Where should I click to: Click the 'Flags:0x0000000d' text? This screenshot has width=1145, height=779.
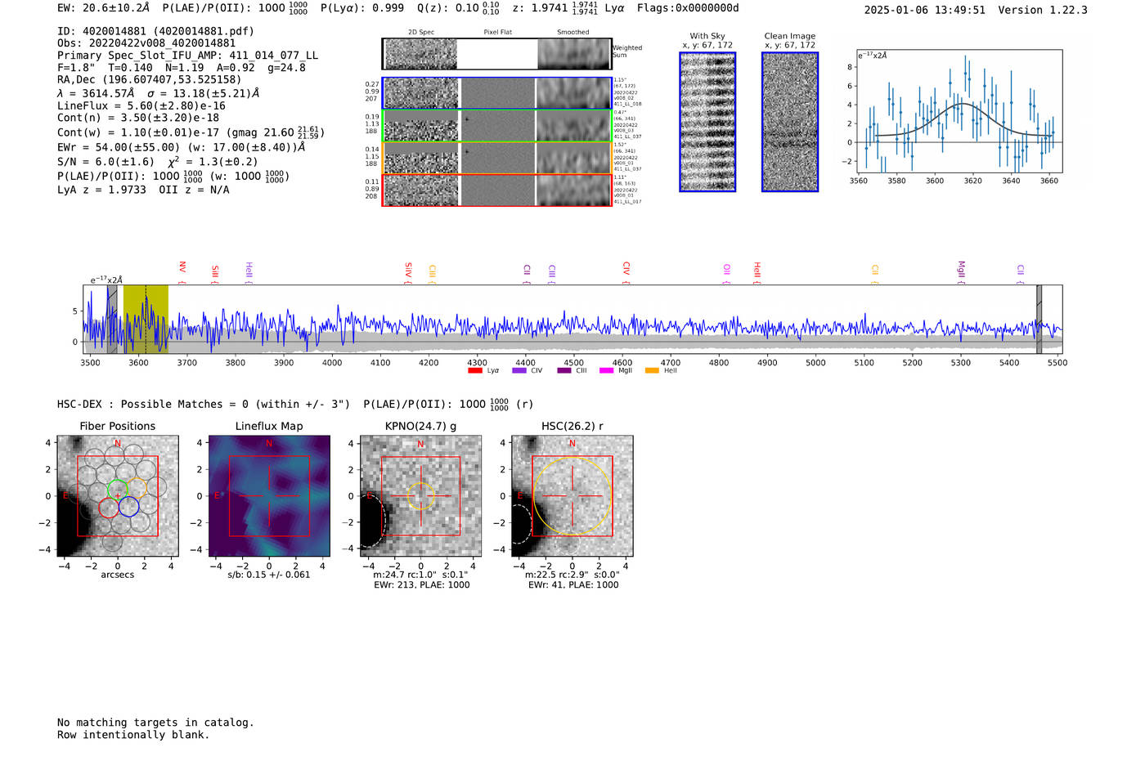click(688, 8)
